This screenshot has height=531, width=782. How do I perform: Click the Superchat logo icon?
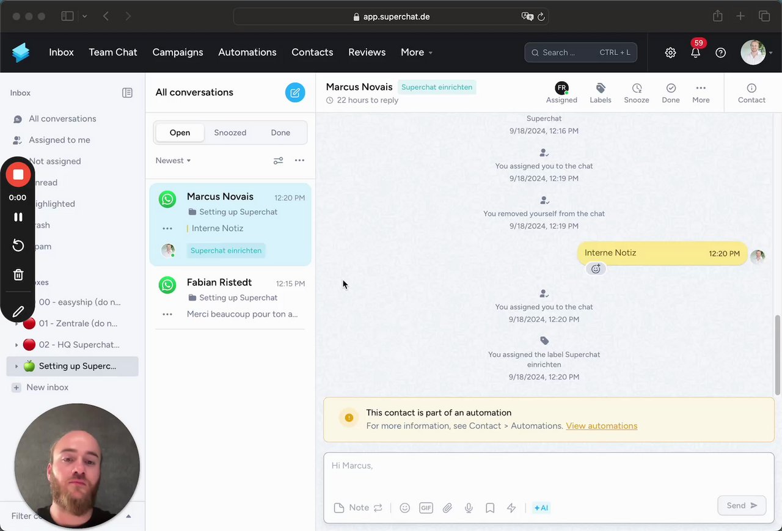(x=21, y=53)
